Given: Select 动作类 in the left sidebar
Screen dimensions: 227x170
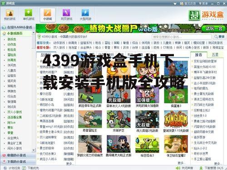Looking at the screenshot, I should 12,44.
